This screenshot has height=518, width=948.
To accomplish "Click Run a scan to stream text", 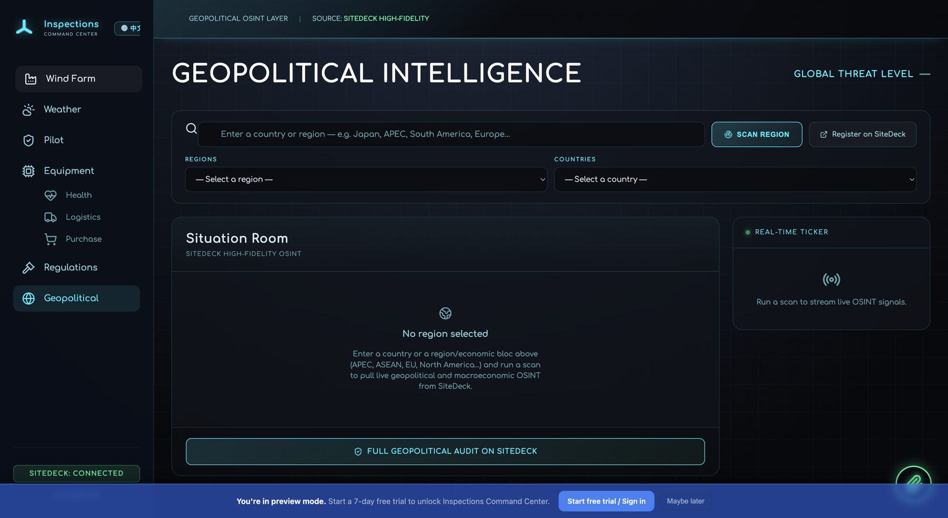I will tap(831, 302).
